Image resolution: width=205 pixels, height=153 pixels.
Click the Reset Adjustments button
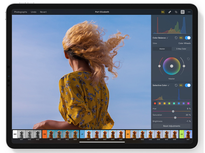coord(171,126)
